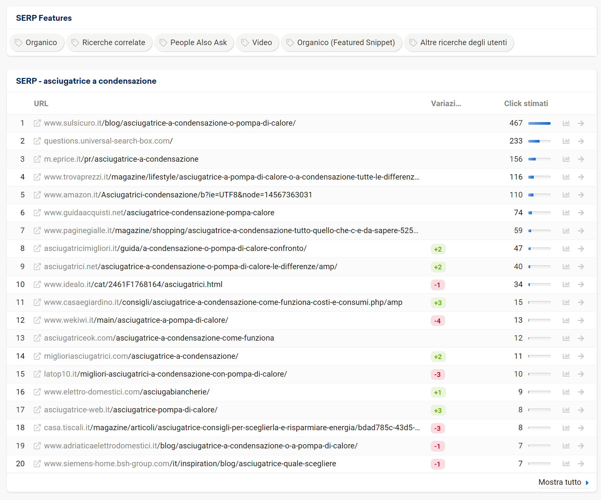Open external link icon for amazon.it row
This screenshot has width=601, height=500.
click(x=37, y=195)
